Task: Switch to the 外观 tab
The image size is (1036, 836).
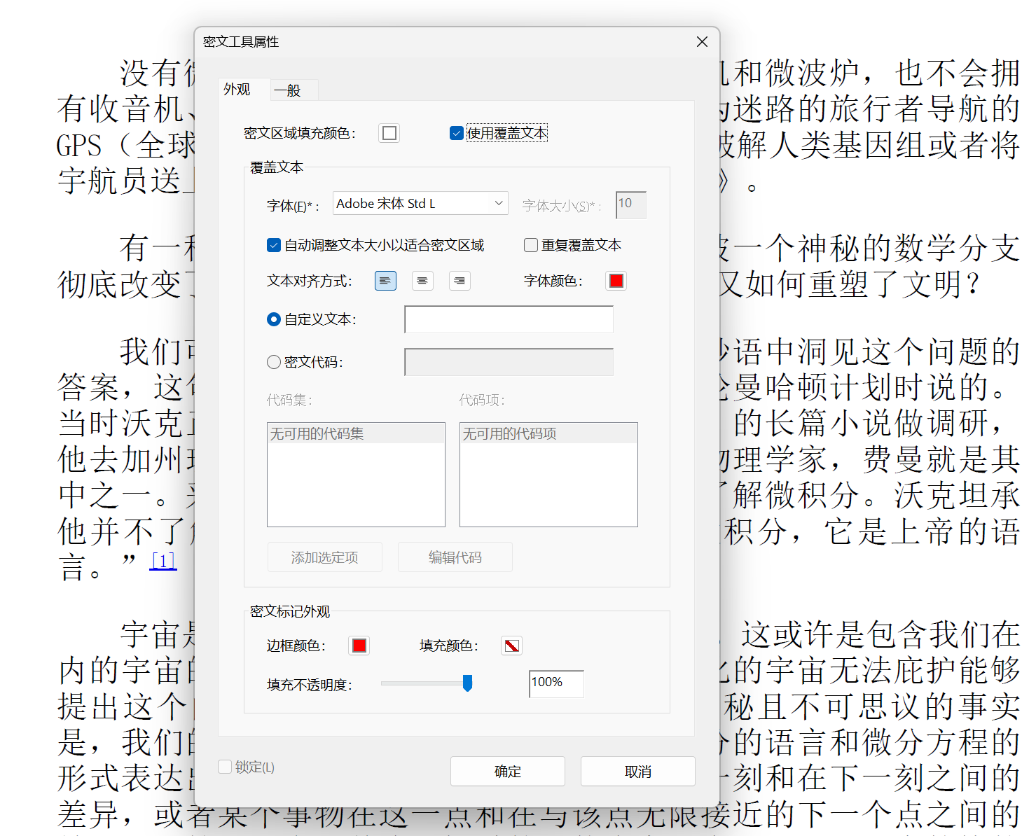Action: 236,90
